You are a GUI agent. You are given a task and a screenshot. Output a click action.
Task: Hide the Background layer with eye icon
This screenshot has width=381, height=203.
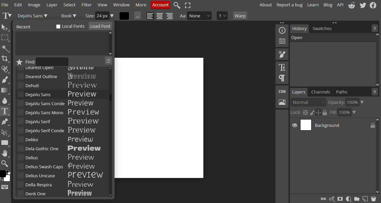click(x=295, y=125)
